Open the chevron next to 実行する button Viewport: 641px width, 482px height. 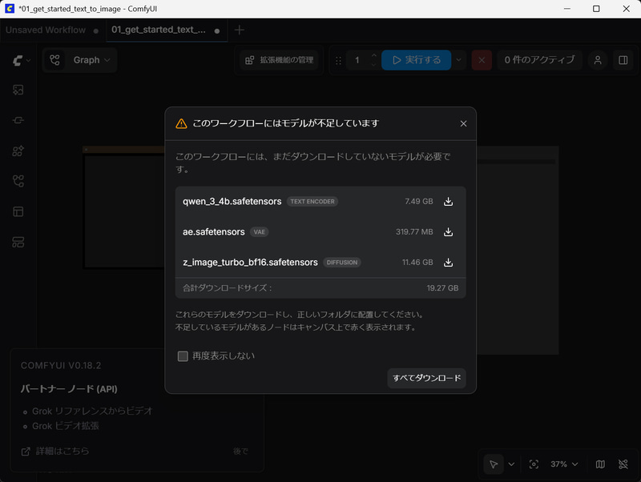click(x=458, y=59)
